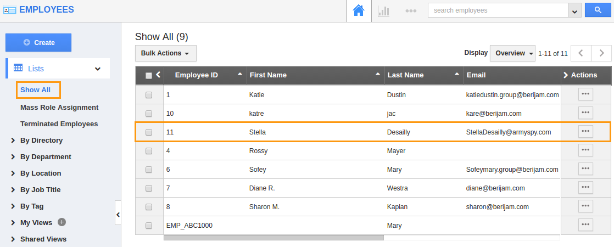614x247 pixels.
Task: Click the EMPLOYEES title link
Action: [x=47, y=10]
